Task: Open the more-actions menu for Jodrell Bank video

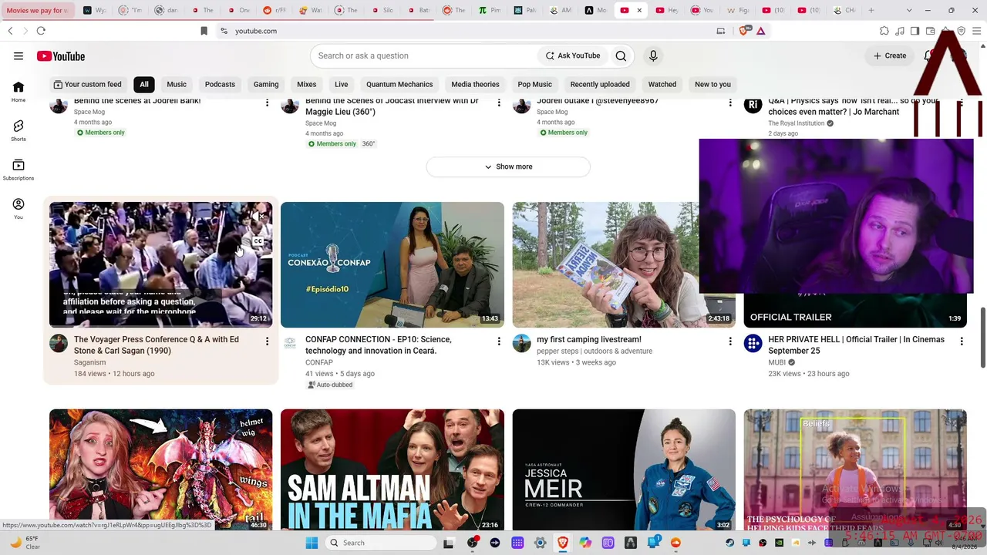Action: click(x=267, y=103)
